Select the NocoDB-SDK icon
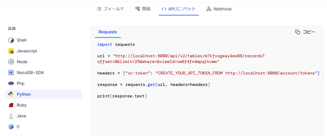Viewport: 327px width, 136px height. pos(11,73)
